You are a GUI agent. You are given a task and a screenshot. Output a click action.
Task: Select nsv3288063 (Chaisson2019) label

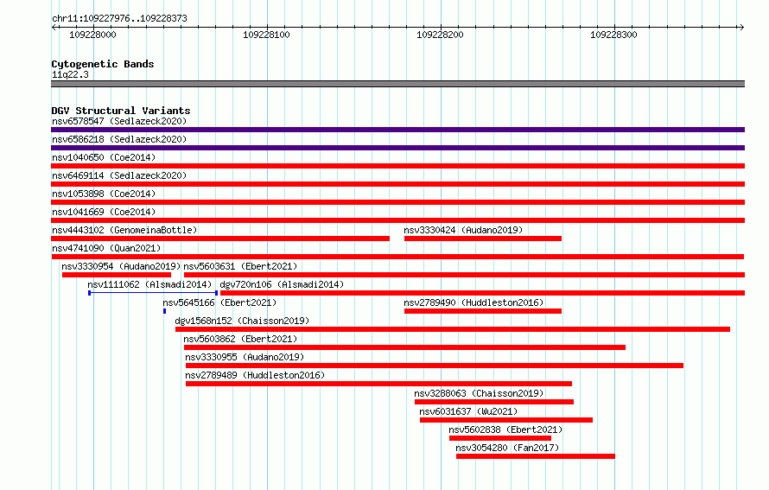(x=480, y=393)
